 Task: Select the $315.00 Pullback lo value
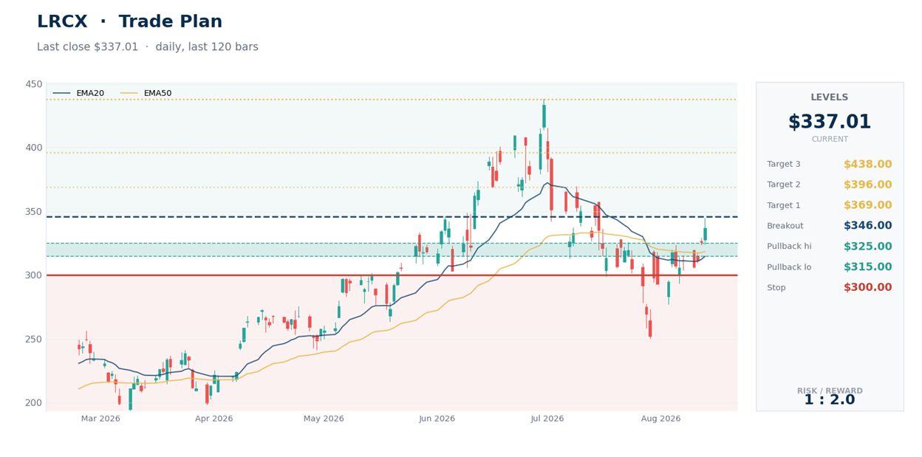(867, 267)
